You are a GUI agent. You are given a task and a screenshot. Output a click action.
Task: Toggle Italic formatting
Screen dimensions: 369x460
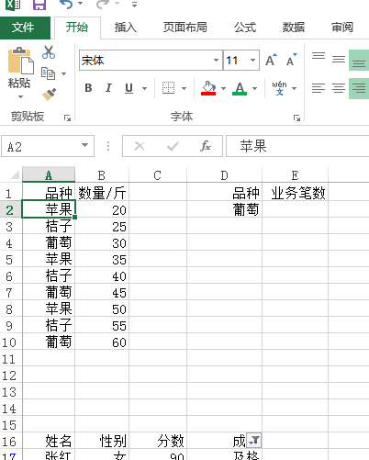(108, 88)
